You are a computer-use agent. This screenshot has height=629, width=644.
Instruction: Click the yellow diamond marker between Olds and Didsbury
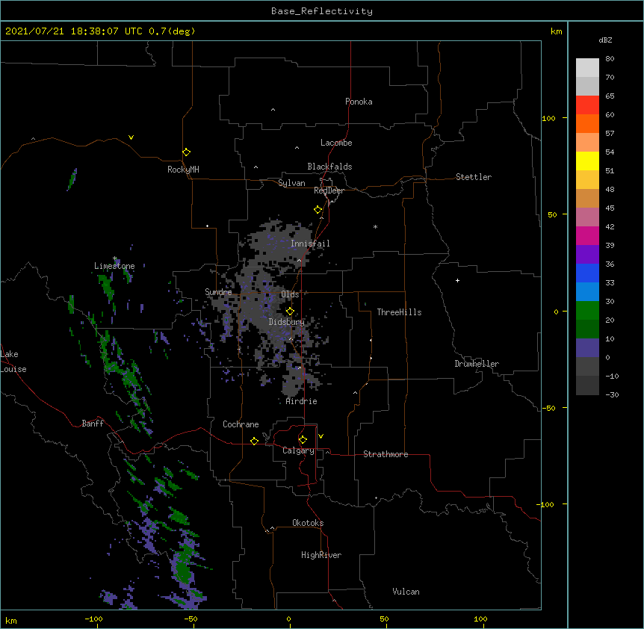(290, 311)
